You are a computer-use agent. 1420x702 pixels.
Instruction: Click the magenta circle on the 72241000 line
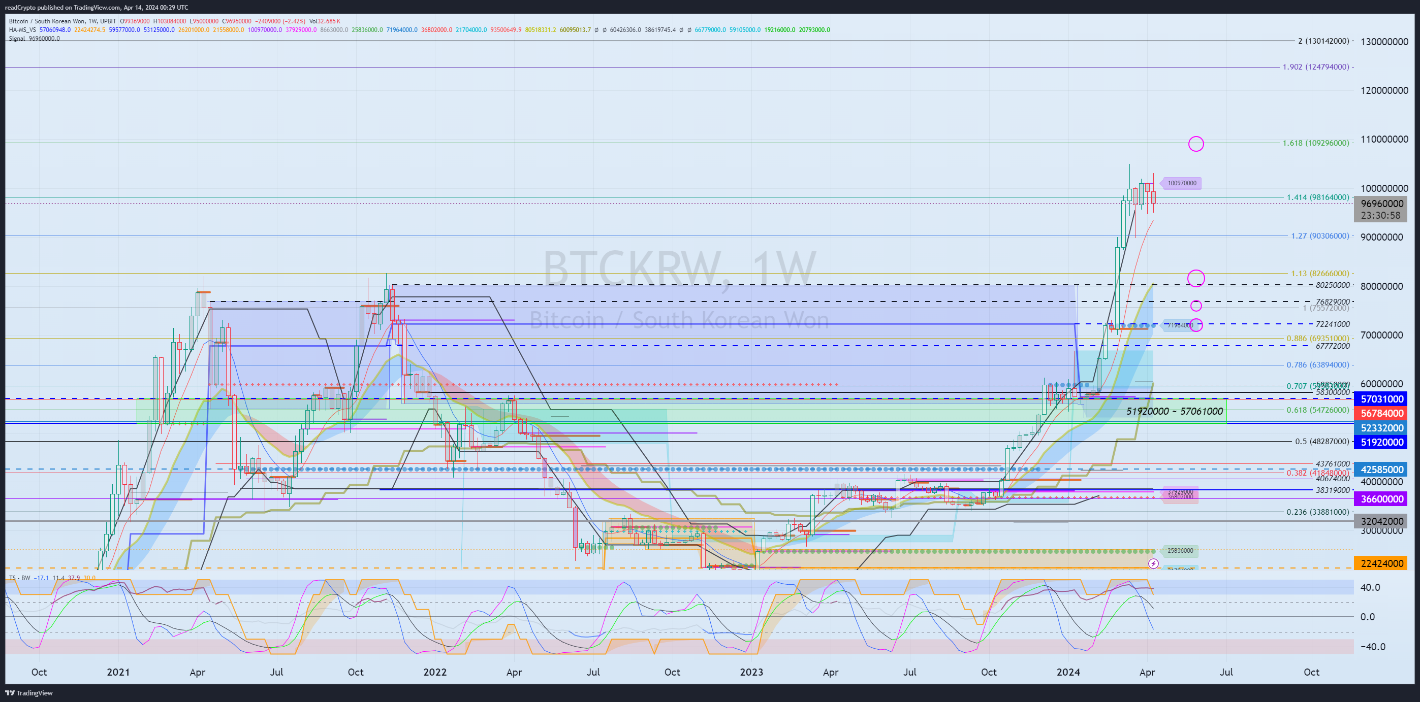pos(1195,325)
